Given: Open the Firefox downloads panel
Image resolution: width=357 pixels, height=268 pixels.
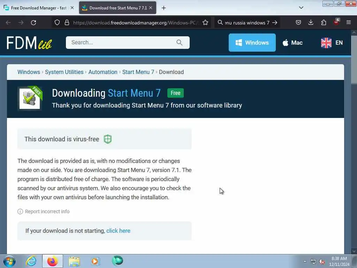Looking at the screenshot, I should pyautogui.click(x=311, y=23).
